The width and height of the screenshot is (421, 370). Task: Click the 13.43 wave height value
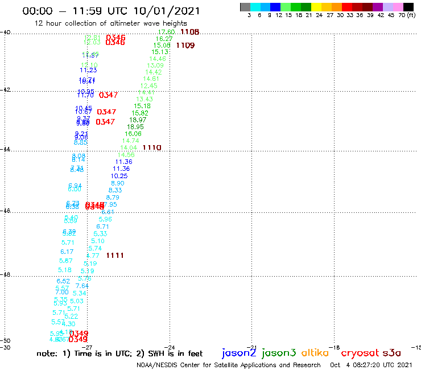coord(145,99)
